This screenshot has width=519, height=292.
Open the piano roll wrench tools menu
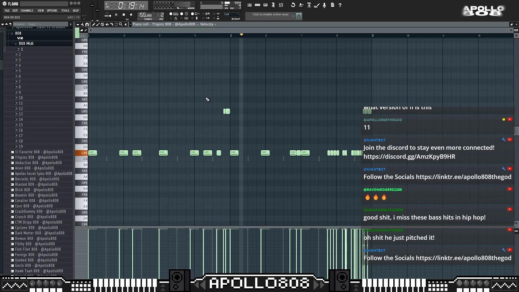[82, 24]
